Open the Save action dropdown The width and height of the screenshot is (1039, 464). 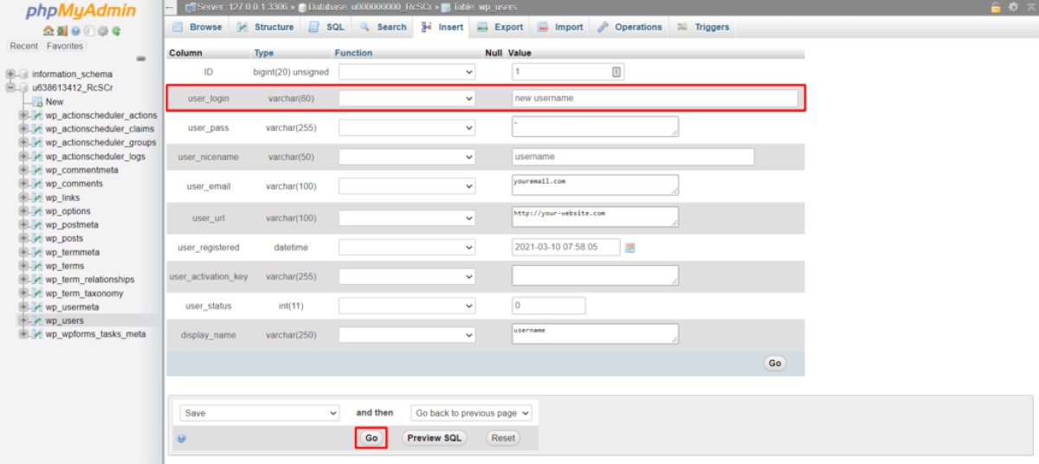pos(260,413)
